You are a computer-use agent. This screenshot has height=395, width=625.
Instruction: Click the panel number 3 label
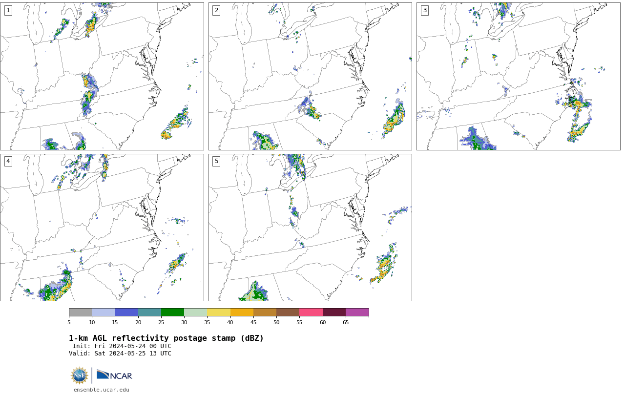tap(424, 10)
